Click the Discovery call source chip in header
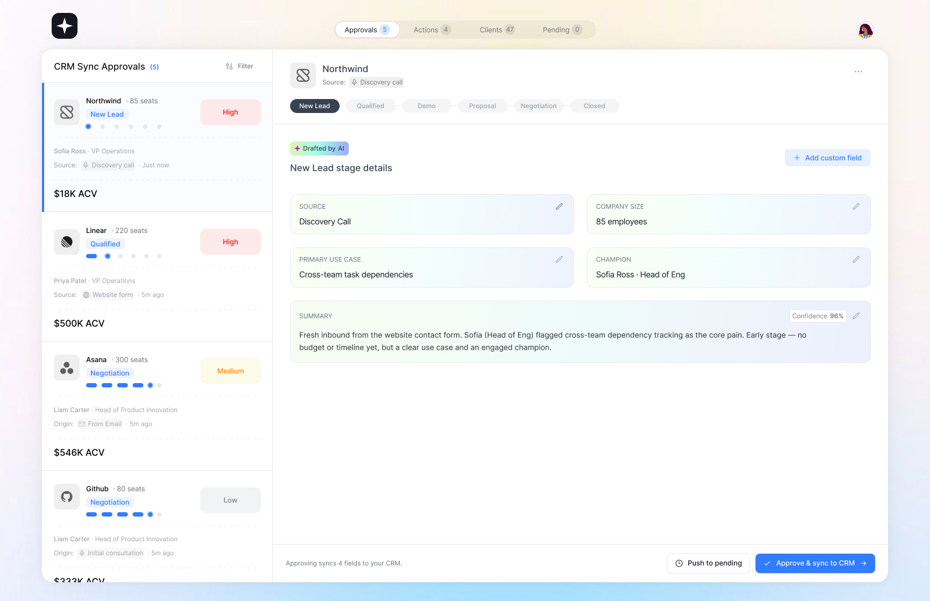Screen dimensions: 930x601 coord(377,82)
